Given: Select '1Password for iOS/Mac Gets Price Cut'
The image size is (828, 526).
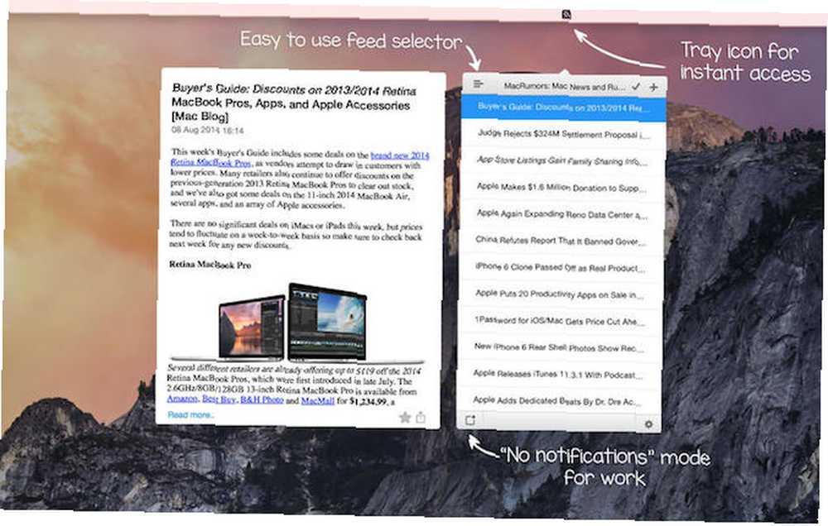Looking at the screenshot, I should pyautogui.click(x=559, y=321).
